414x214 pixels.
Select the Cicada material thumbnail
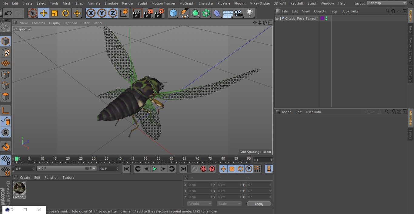pos(19,188)
